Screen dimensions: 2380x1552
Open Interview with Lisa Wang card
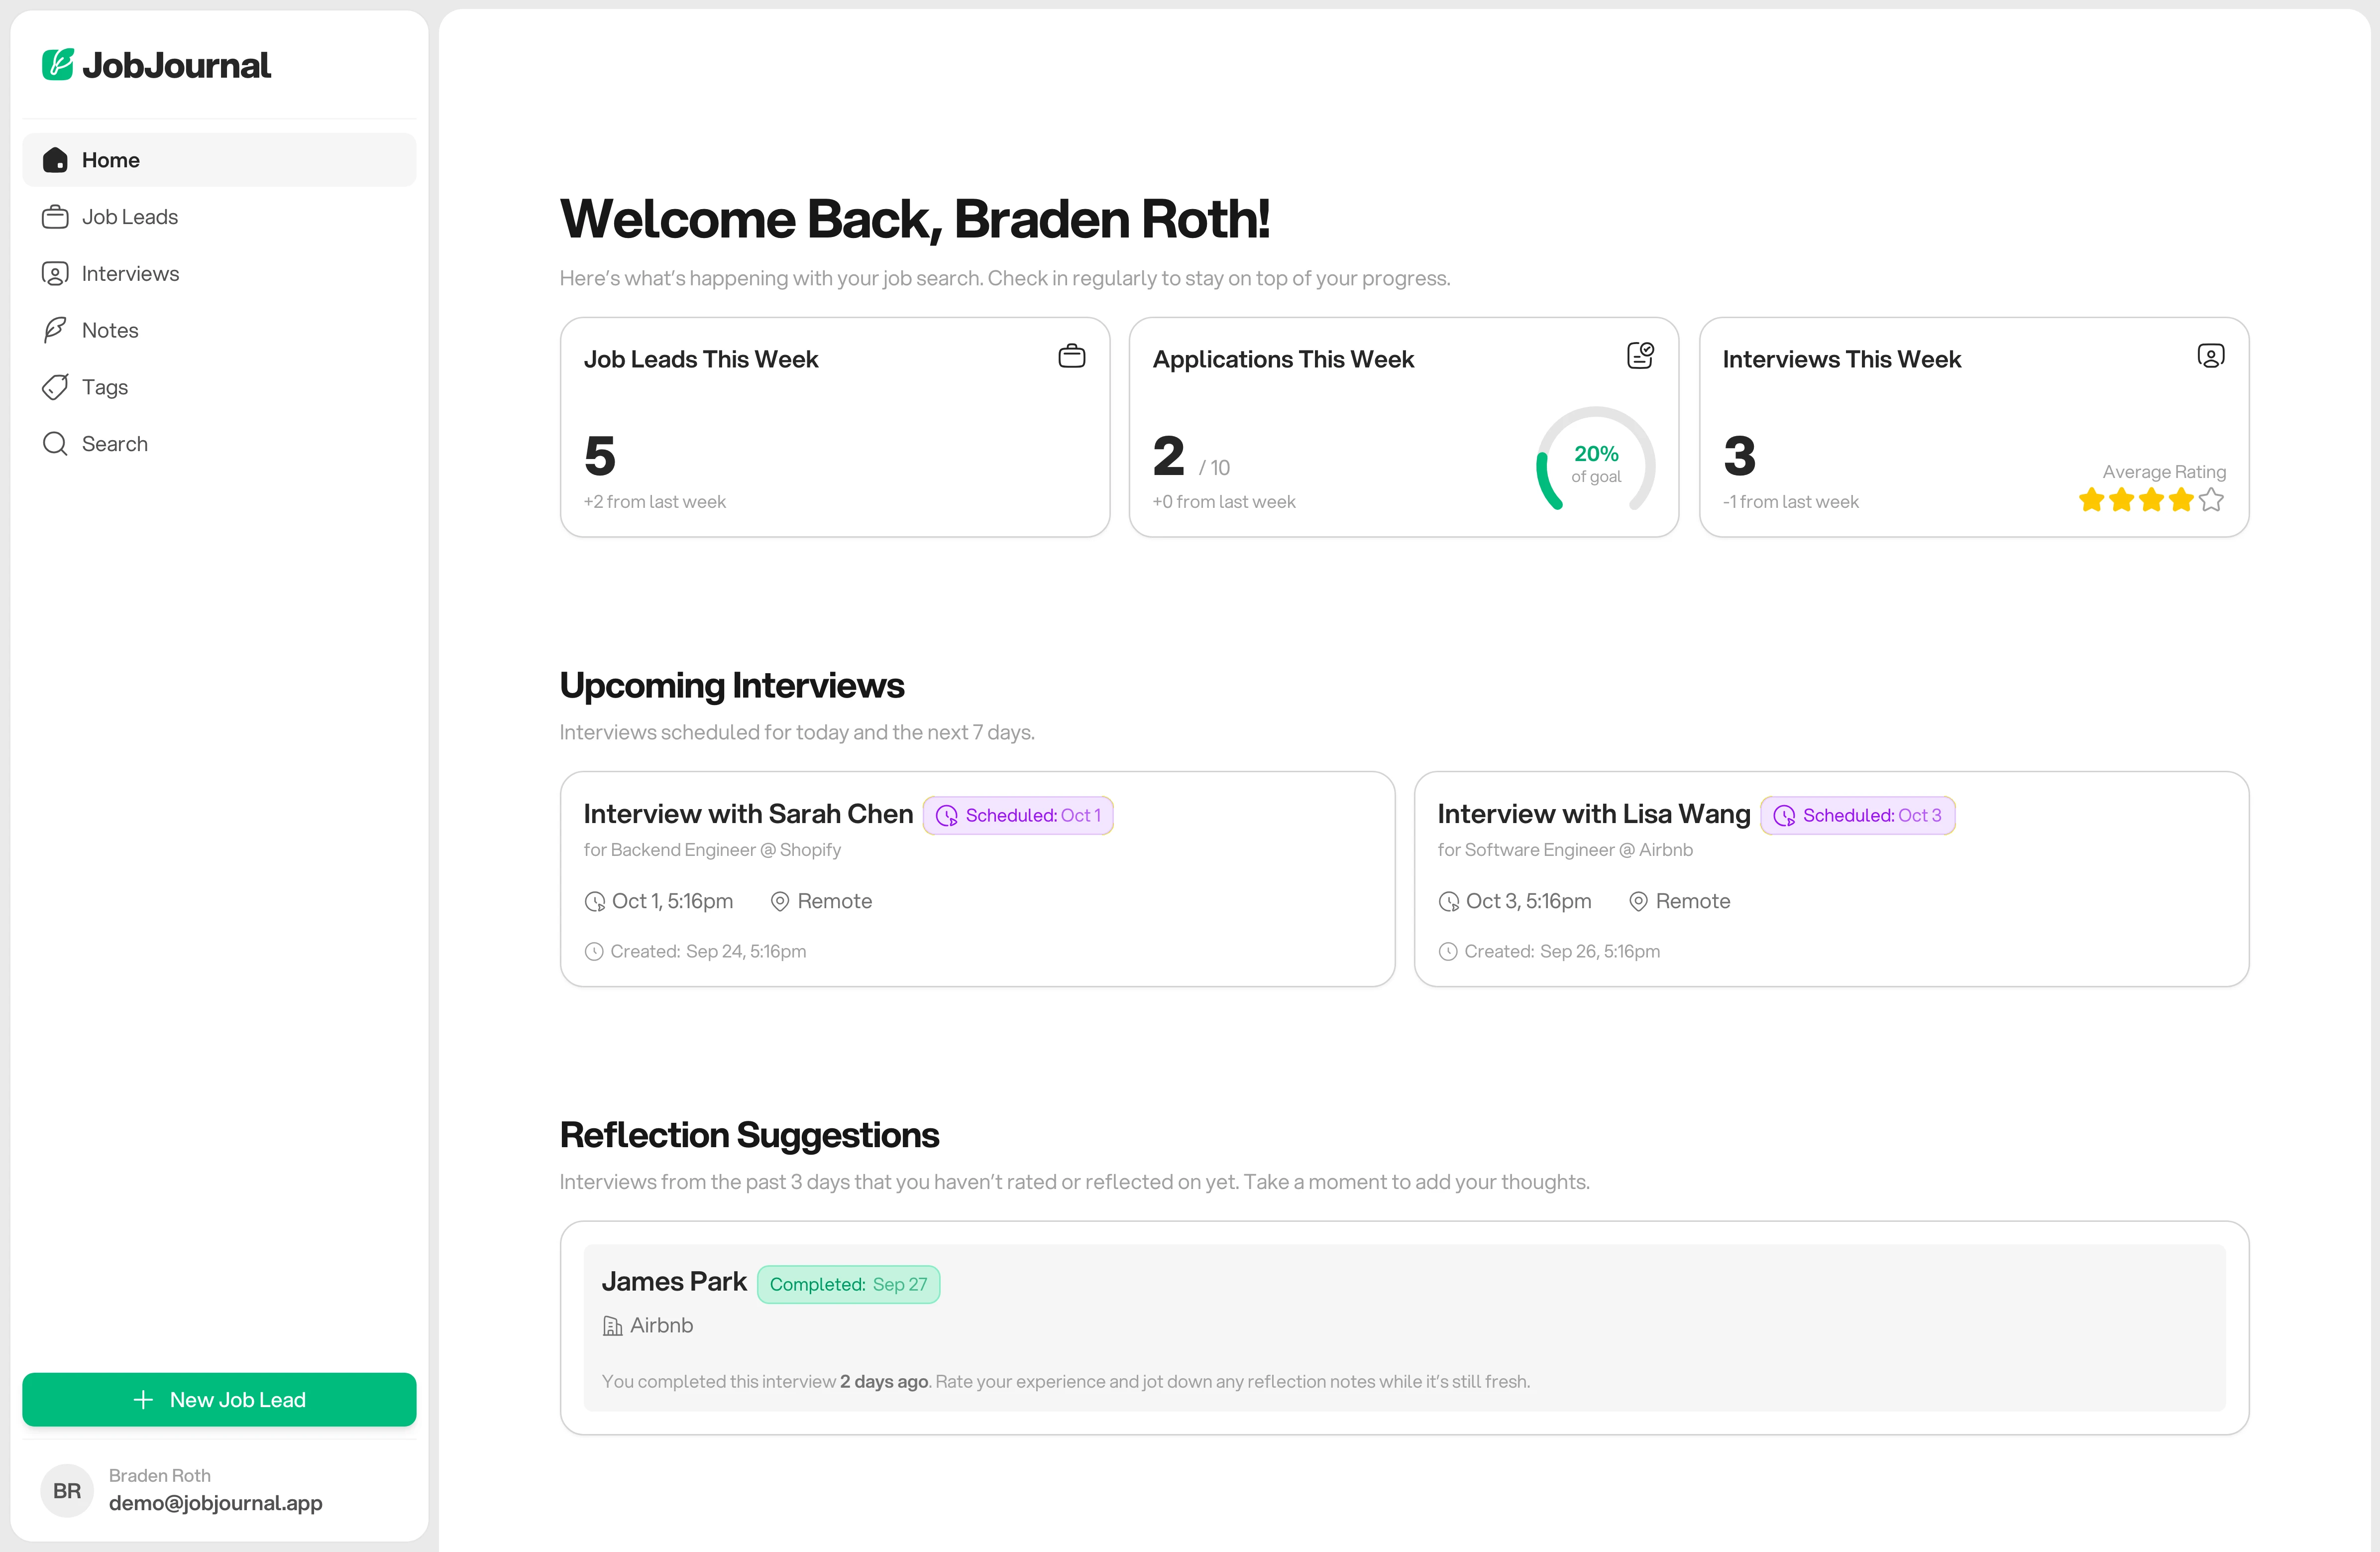[x=1831, y=878]
